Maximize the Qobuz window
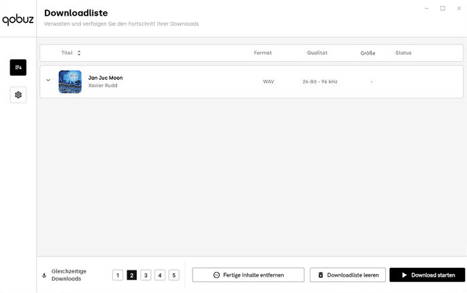Screen dimensions: 467x293 [x=443, y=8]
